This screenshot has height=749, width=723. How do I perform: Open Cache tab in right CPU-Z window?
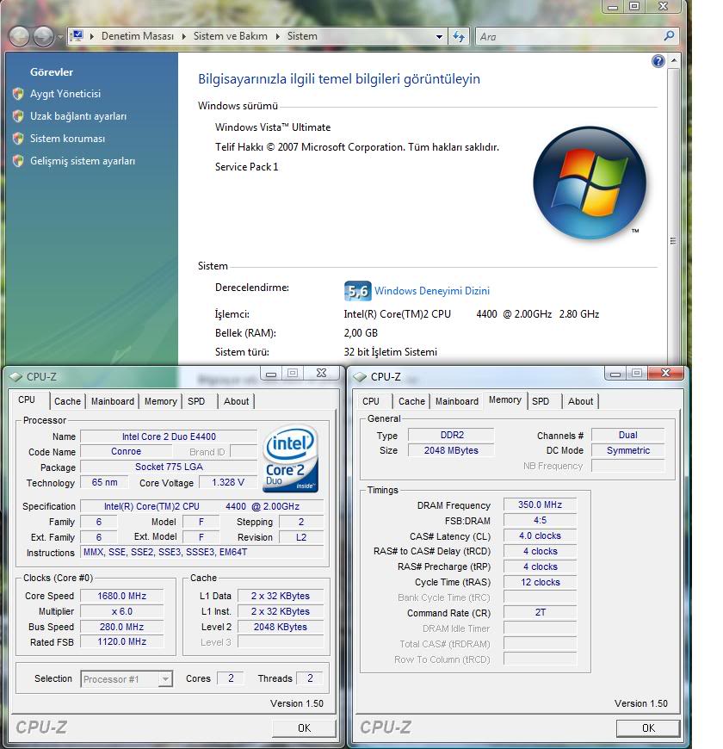tap(411, 401)
